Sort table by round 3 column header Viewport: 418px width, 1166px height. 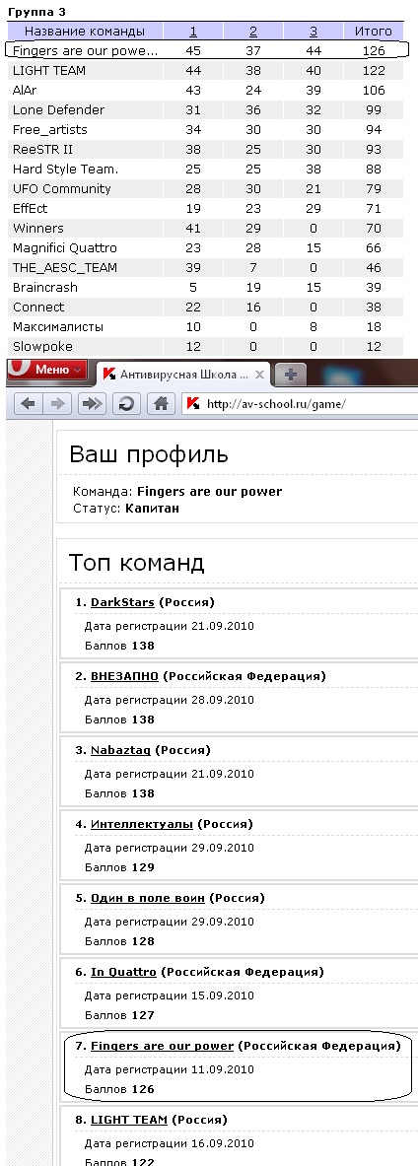point(313,32)
